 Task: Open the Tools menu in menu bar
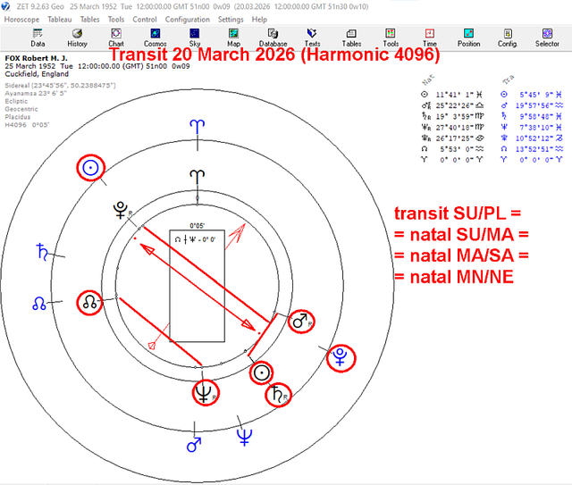point(116,20)
